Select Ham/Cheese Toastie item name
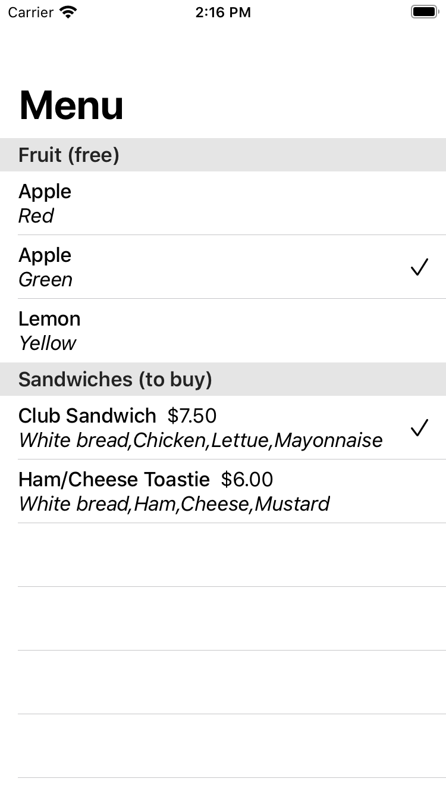The image size is (446, 794). coord(114,480)
